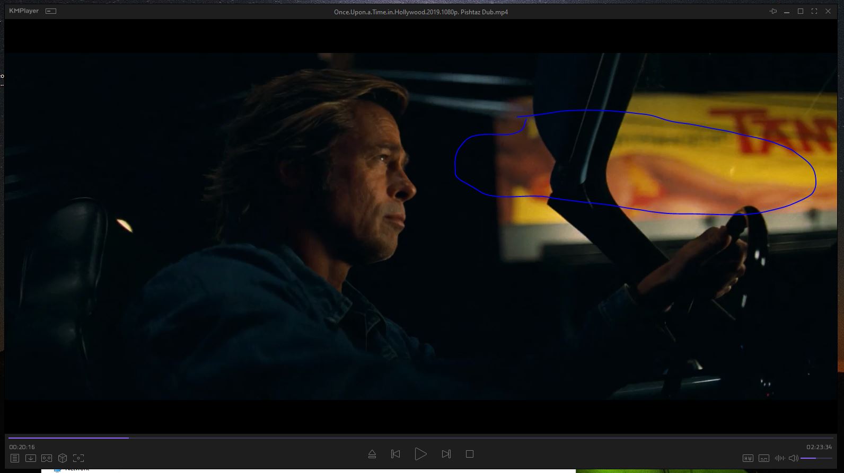Click the eject open-file icon

(x=372, y=454)
